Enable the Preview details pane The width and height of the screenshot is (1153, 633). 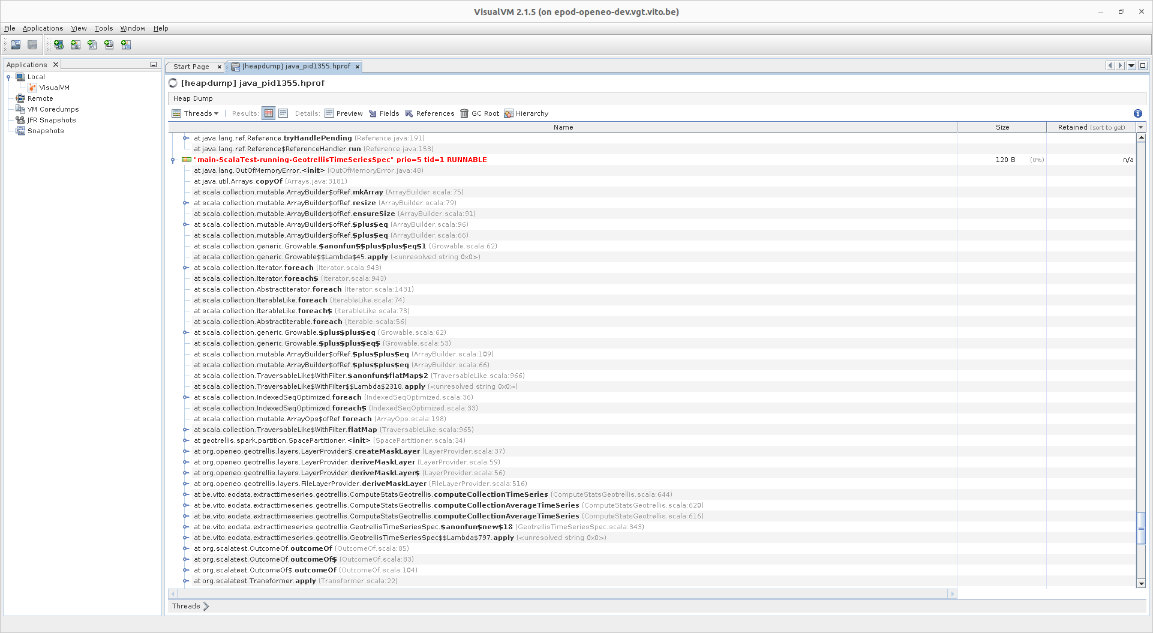tap(344, 113)
